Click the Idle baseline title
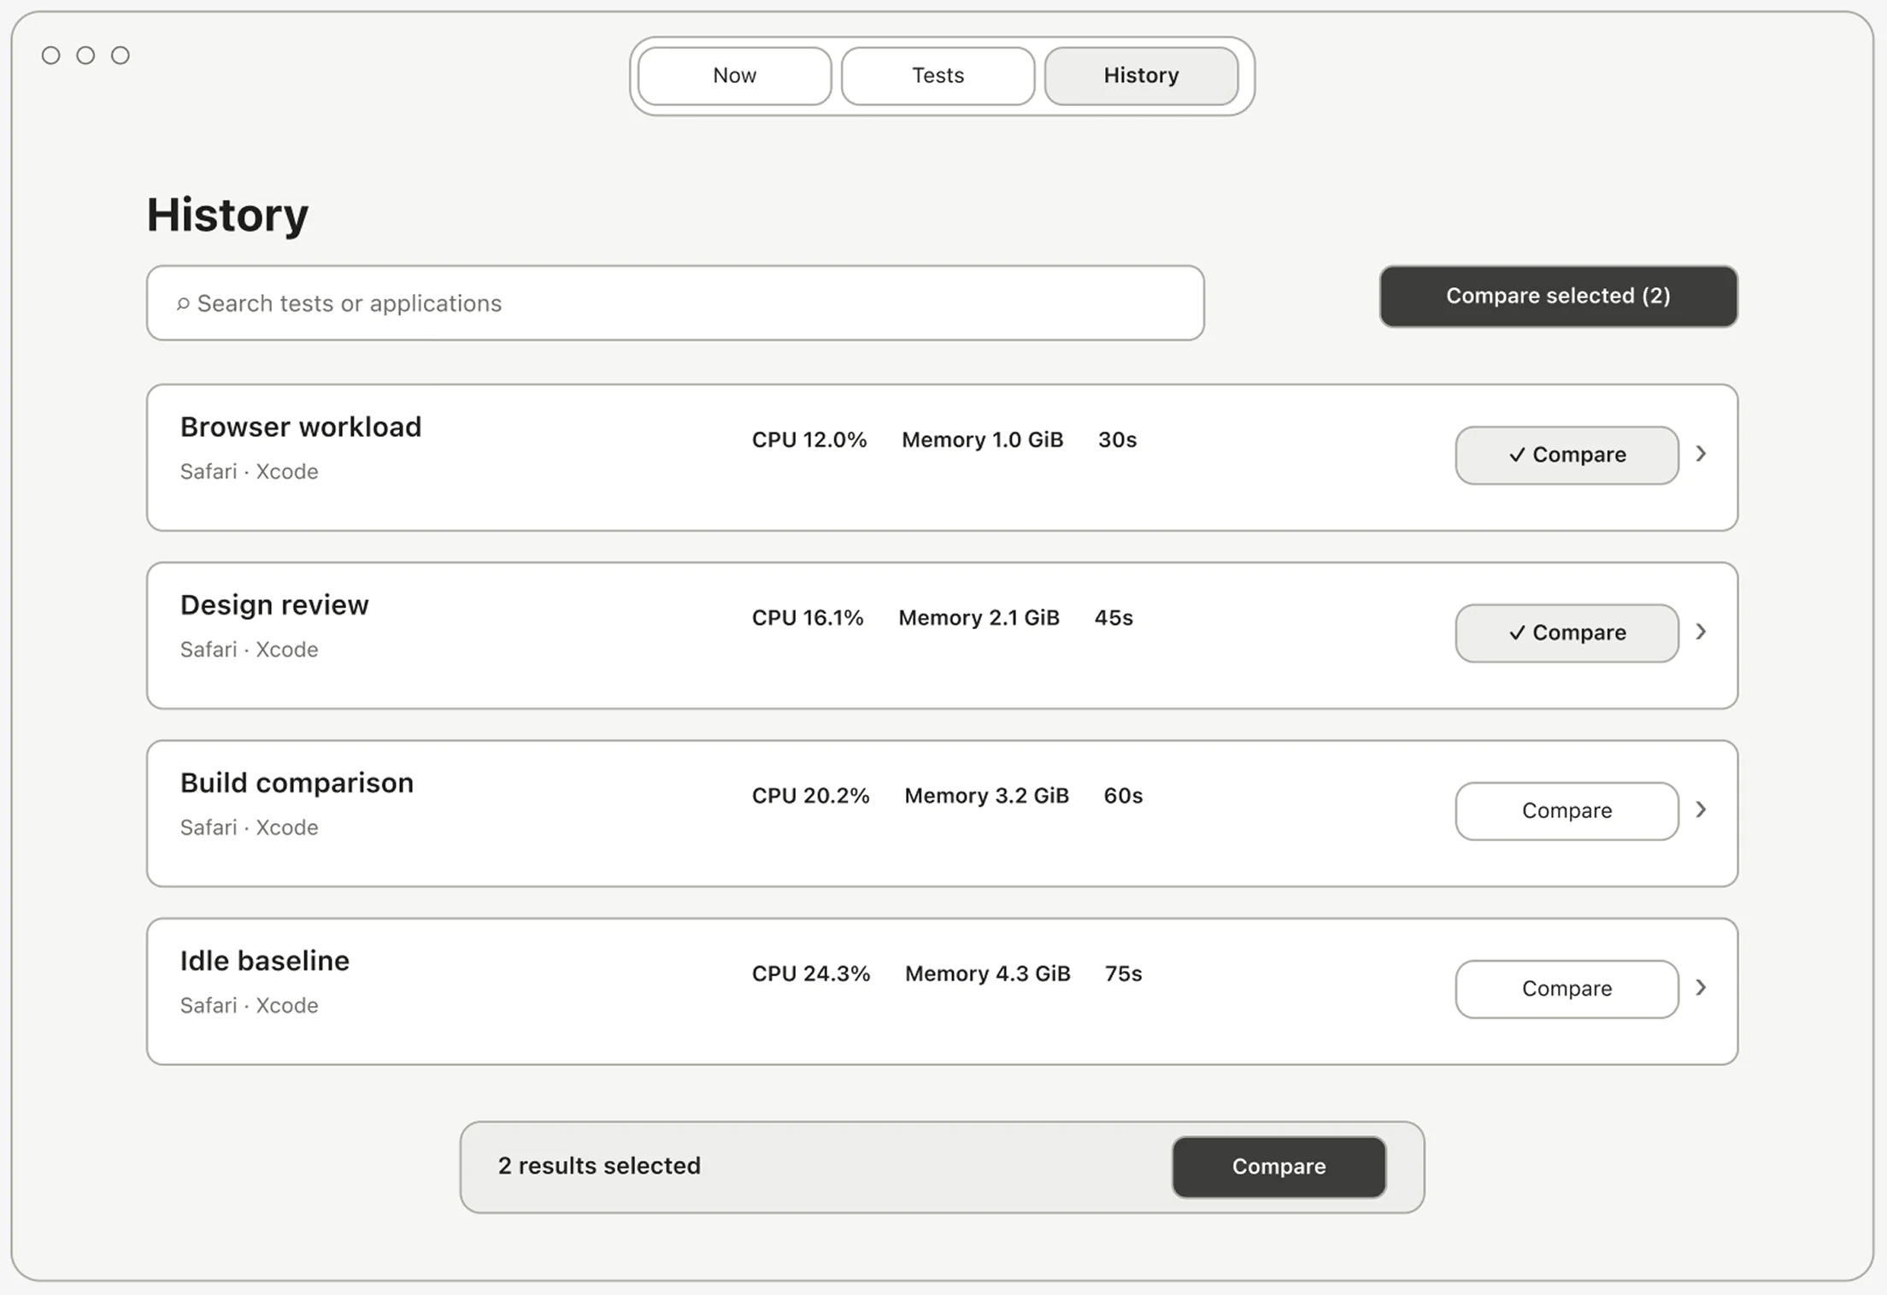 point(265,960)
